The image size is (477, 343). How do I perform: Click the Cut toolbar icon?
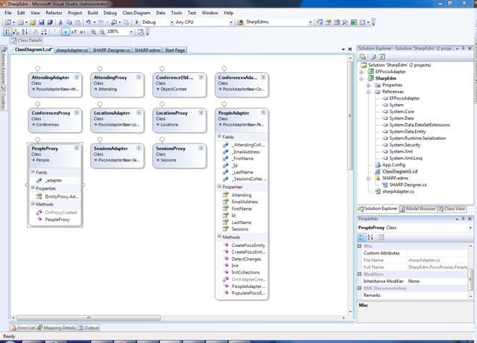pyautogui.click(x=60, y=22)
